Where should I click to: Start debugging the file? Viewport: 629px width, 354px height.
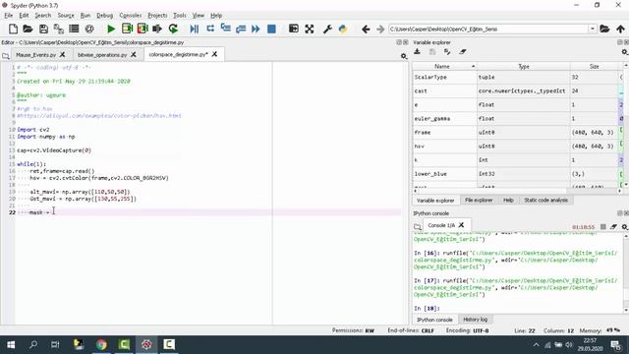click(195, 29)
